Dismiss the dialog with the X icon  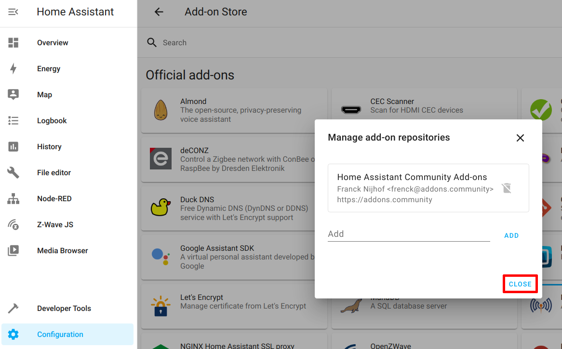pyautogui.click(x=520, y=138)
